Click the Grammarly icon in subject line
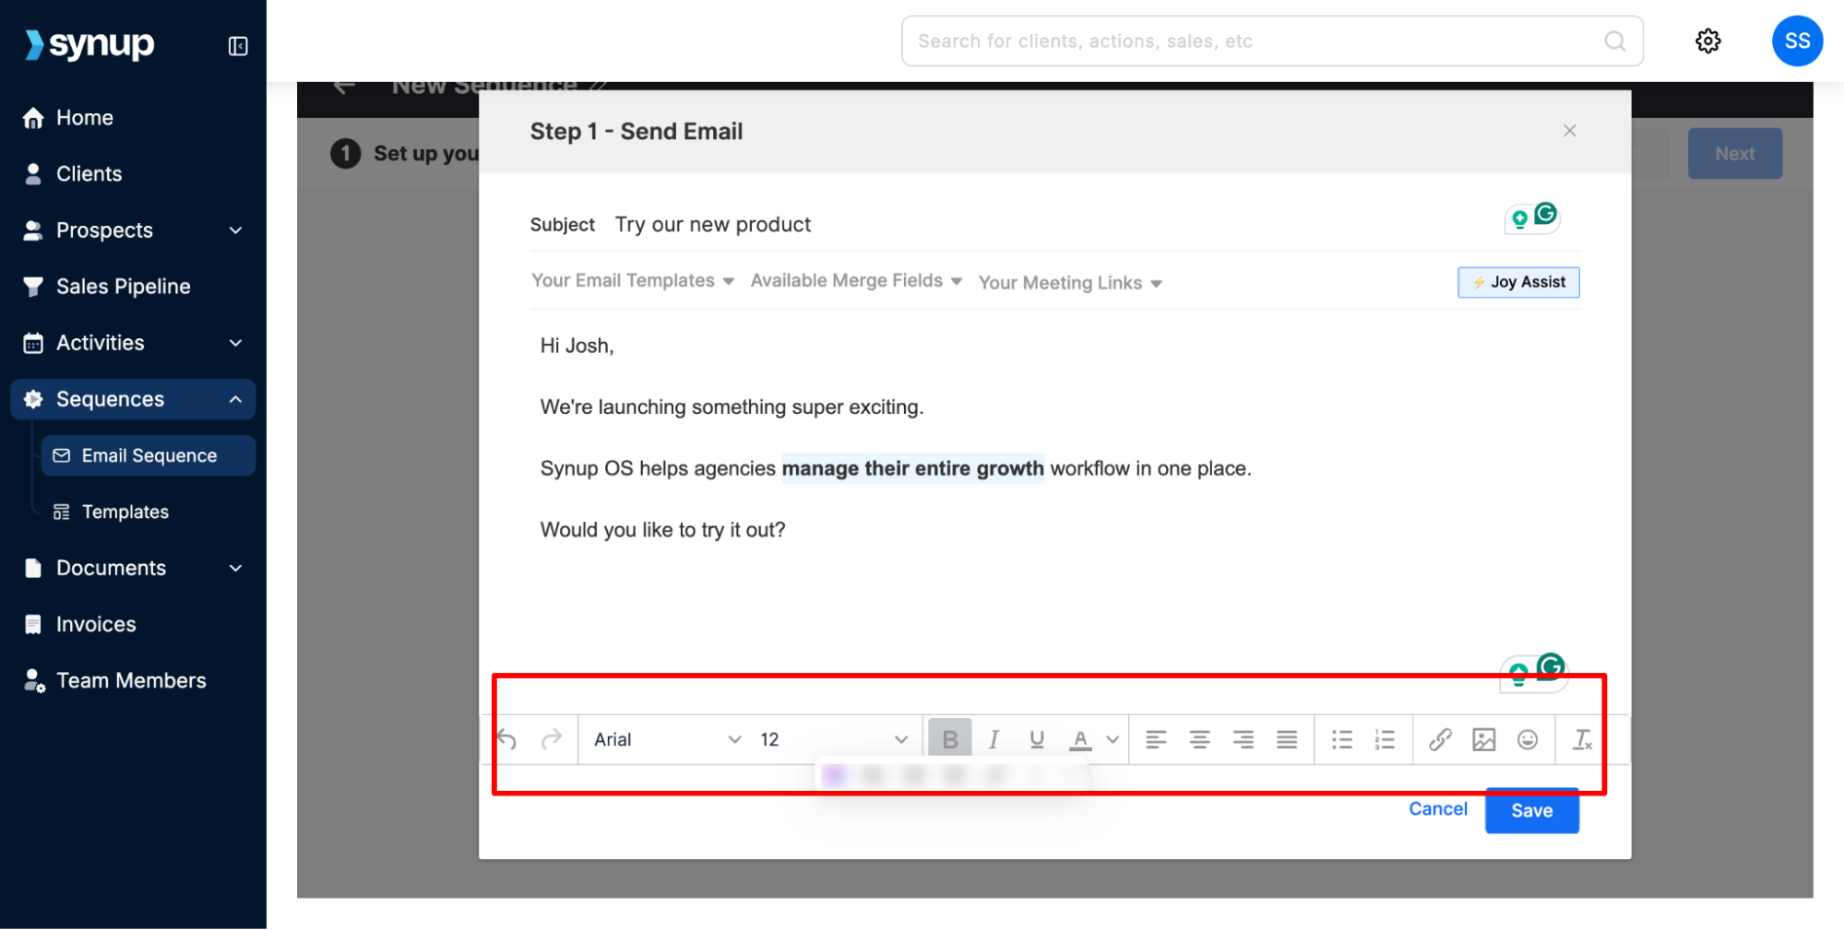 [1546, 214]
